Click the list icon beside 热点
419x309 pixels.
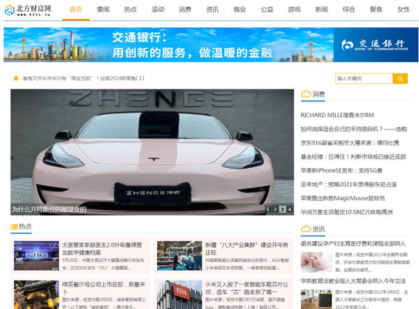pos(14,227)
